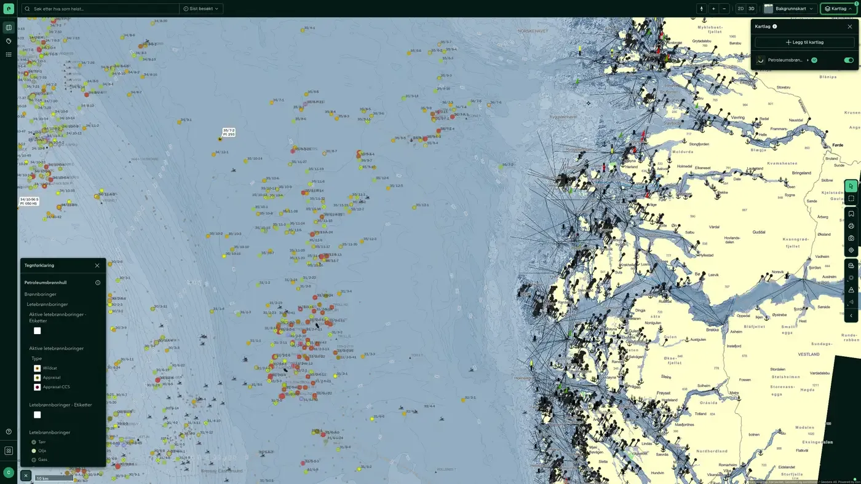The width and height of the screenshot is (861, 484).
Task: Toggle the Petroleumsbrønn layer switch off
Action: tap(849, 60)
